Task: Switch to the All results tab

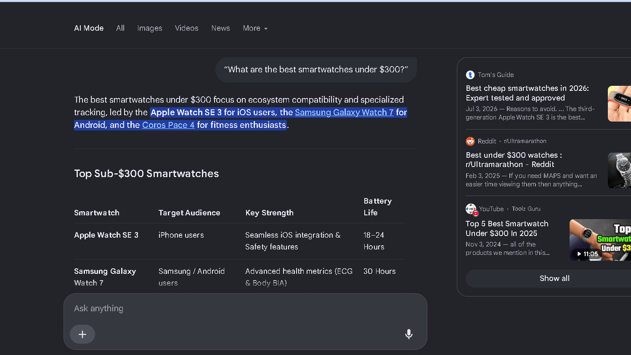Action: click(x=120, y=28)
